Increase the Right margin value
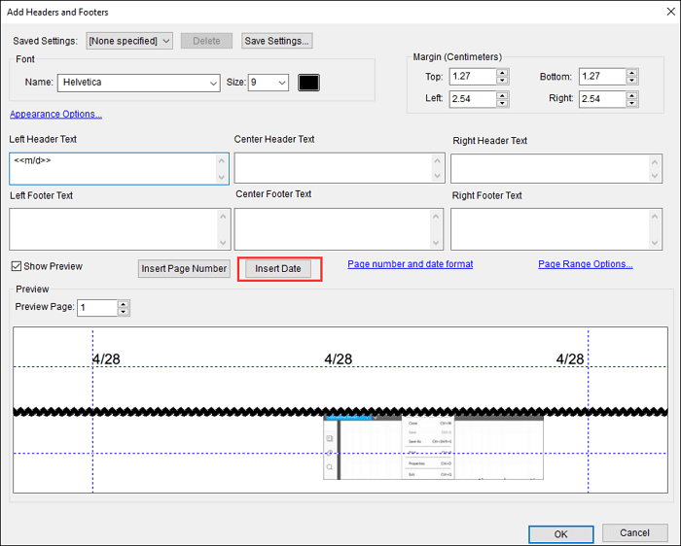Image resolution: width=681 pixels, height=546 pixels. tap(632, 95)
